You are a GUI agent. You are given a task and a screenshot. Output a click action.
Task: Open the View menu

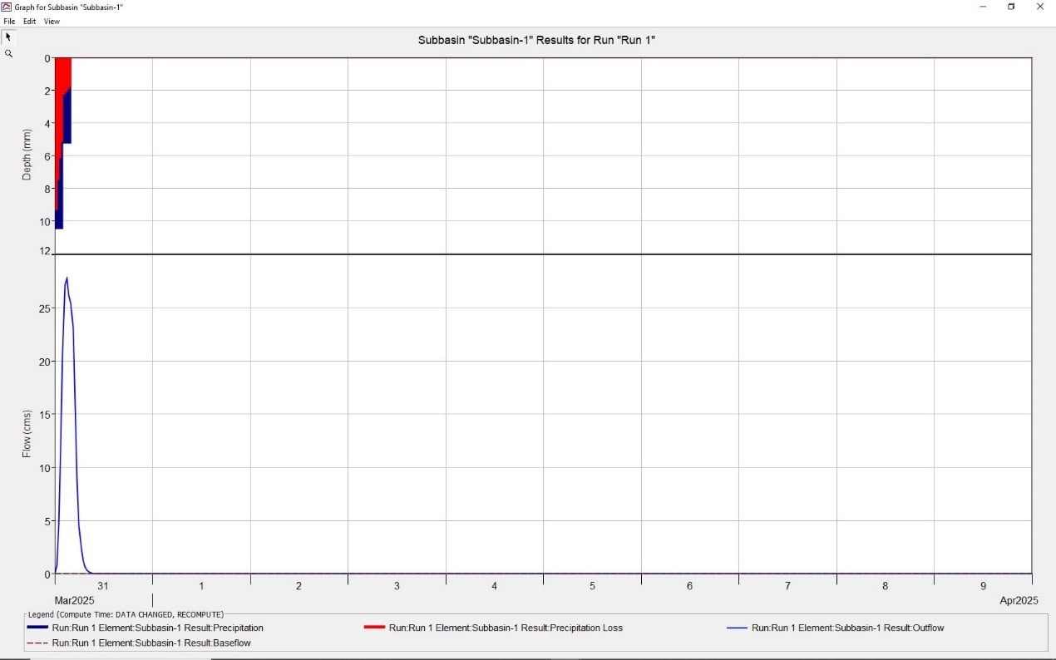coord(52,22)
